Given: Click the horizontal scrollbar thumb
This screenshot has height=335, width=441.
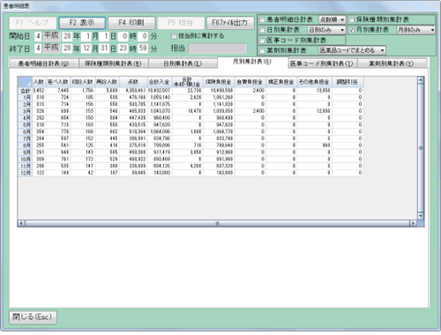Looking at the screenshot, I should (x=218, y=223).
